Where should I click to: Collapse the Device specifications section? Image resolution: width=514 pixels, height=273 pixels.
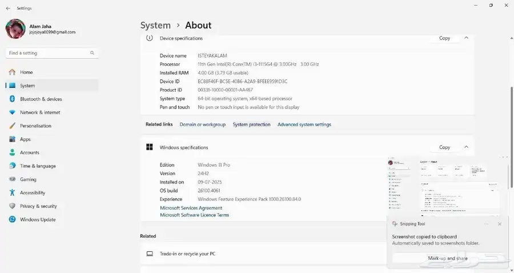(466, 38)
